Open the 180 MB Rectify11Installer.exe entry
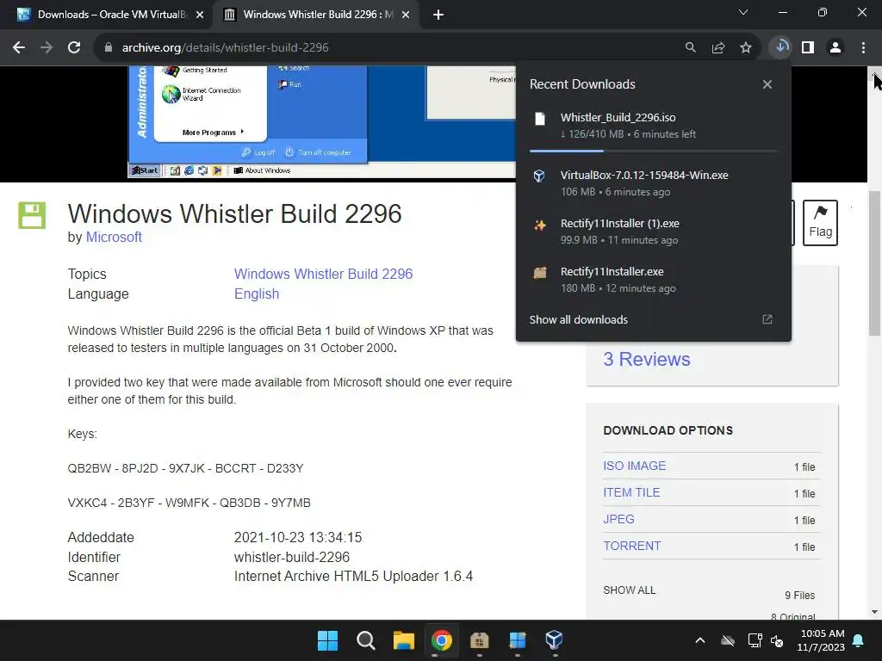The width and height of the screenshot is (882, 661). coord(653,280)
